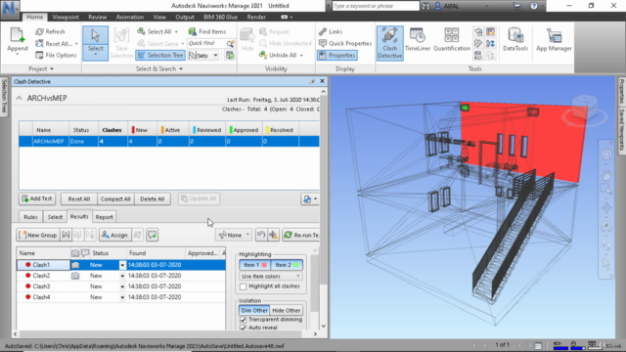Click the horizontal scrollbar in Clash Detective

[165, 334]
